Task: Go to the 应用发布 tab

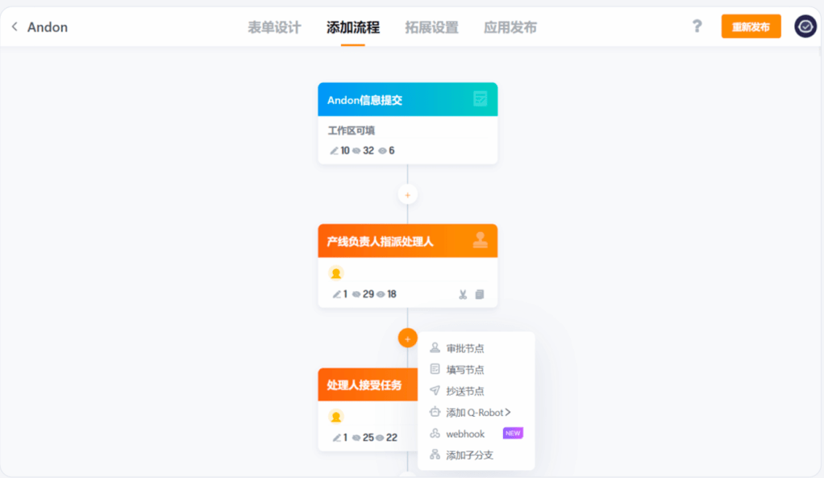Action: (x=510, y=27)
